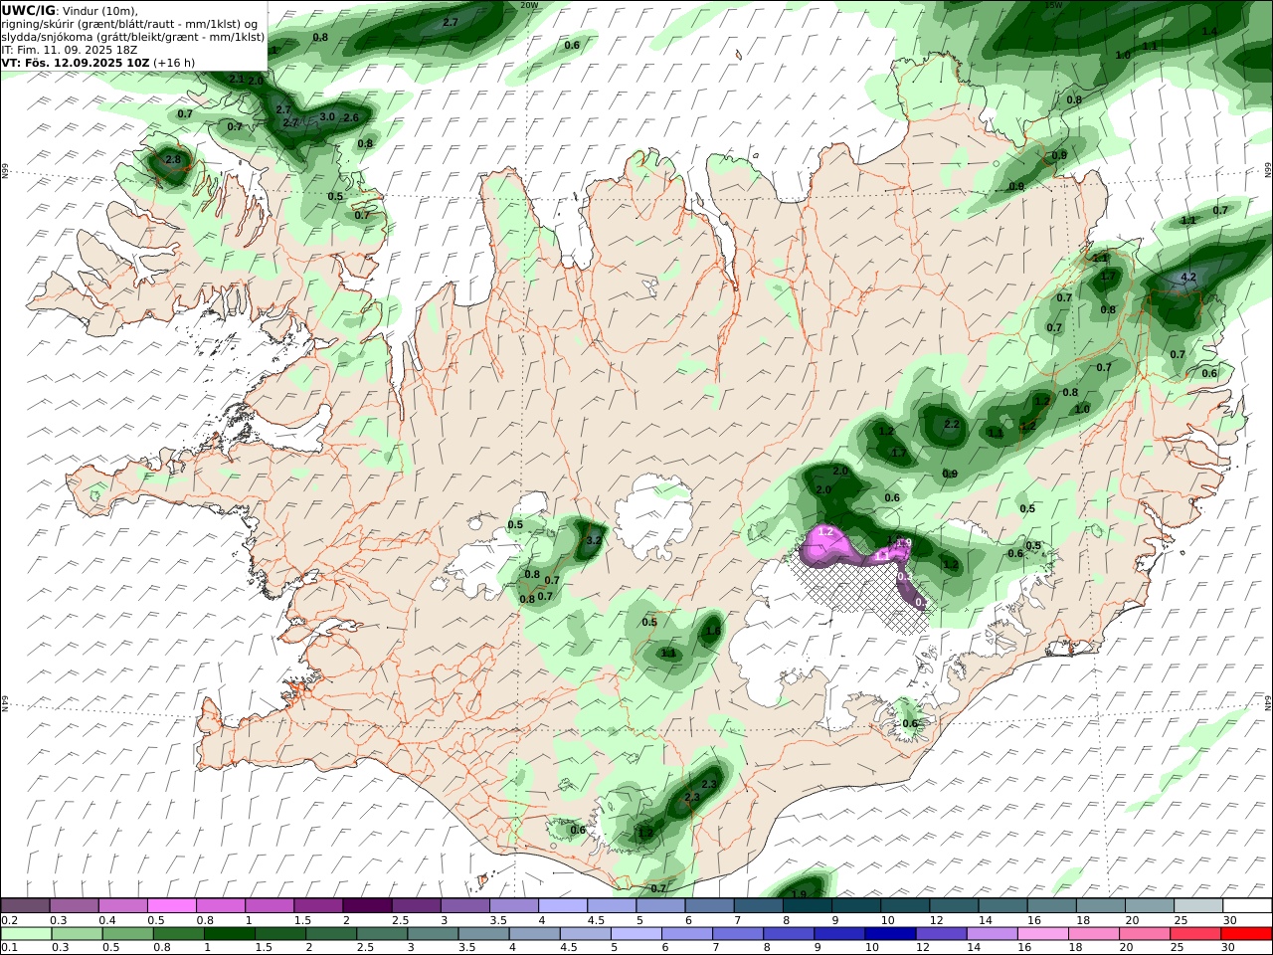Click the 2.1 precipitation value near the title box
This screenshot has height=955, width=1273.
click(237, 79)
